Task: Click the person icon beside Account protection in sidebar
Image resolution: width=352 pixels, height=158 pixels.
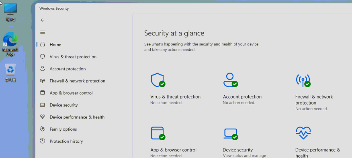Action: tap(42, 68)
